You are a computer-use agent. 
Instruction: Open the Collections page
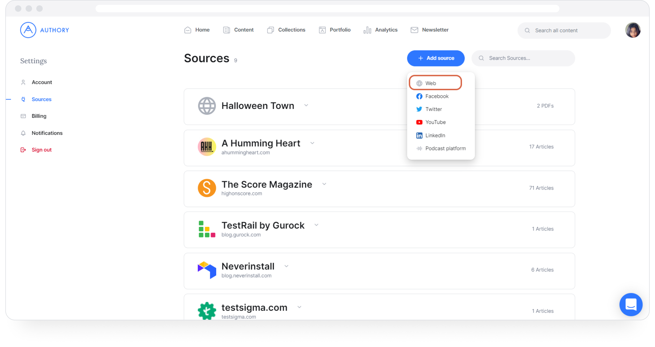286,30
